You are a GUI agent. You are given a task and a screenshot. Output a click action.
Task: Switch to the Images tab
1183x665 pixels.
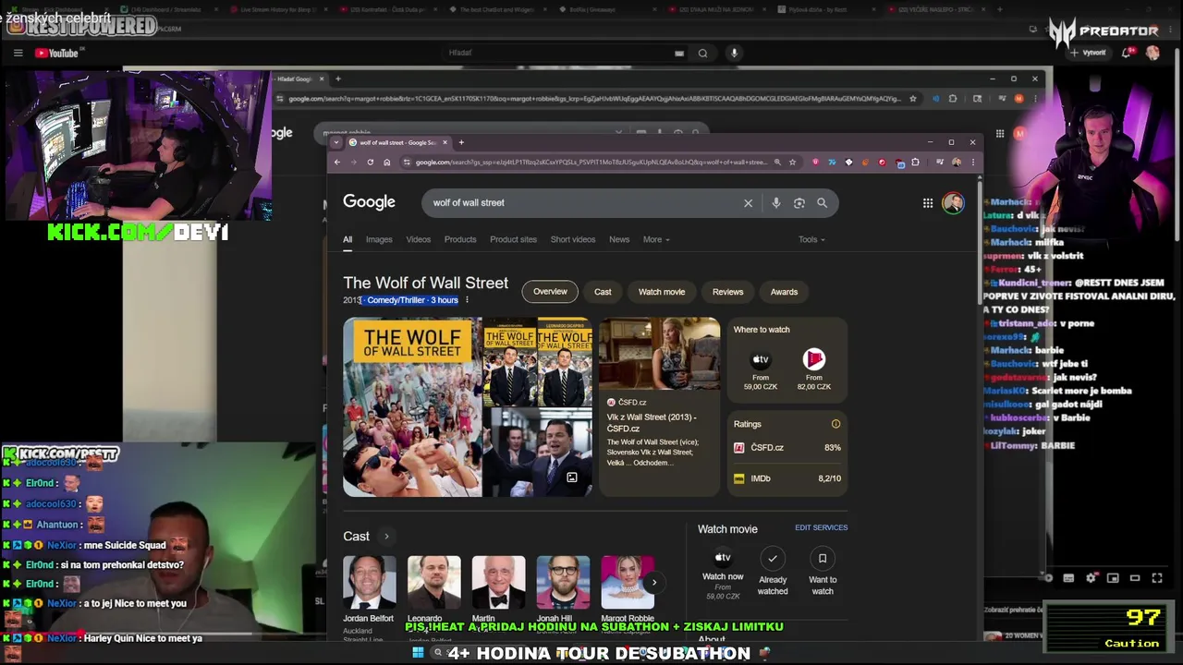click(x=379, y=239)
